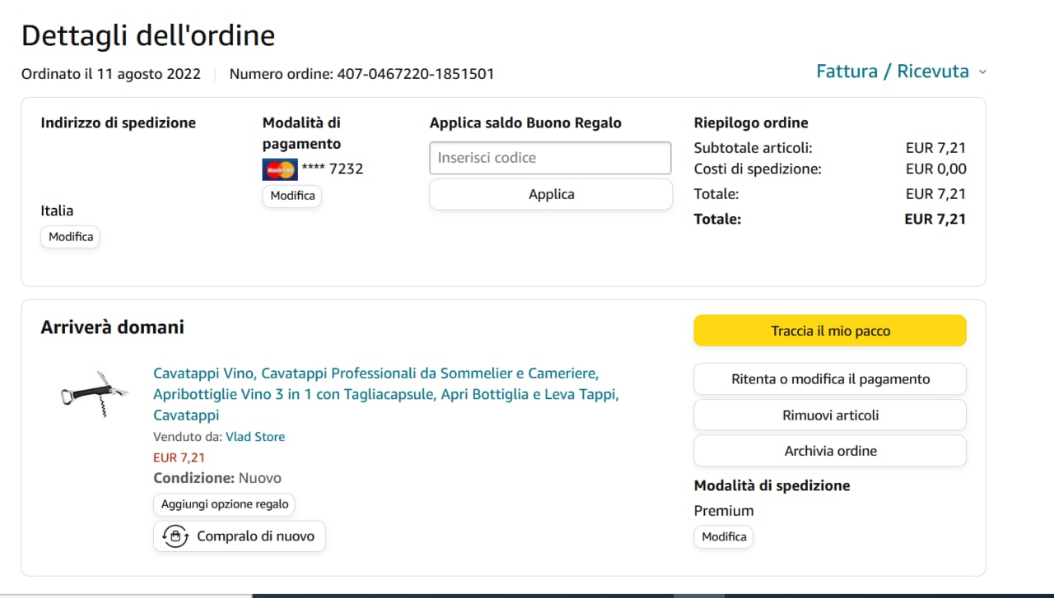Click Modifica under the Italia shipping address
1054x598 pixels.
(x=70, y=237)
